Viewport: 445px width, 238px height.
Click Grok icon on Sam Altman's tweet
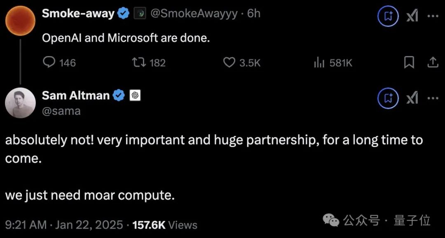coord(412,98)
